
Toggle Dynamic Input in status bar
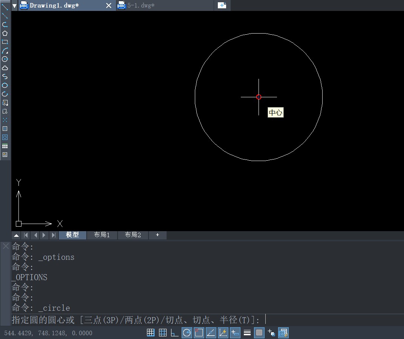pos(235,333)
